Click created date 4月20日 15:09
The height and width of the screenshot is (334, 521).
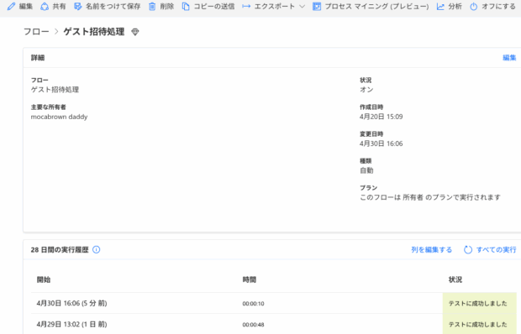[382, 117]
